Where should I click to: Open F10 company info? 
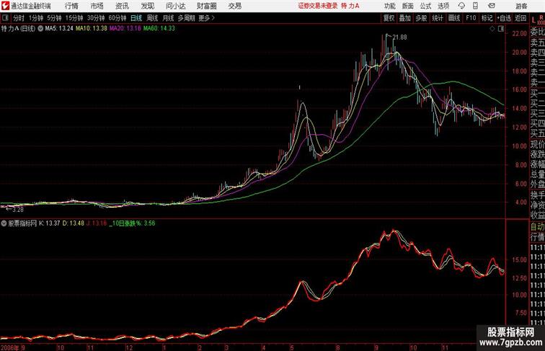point(471,18)
